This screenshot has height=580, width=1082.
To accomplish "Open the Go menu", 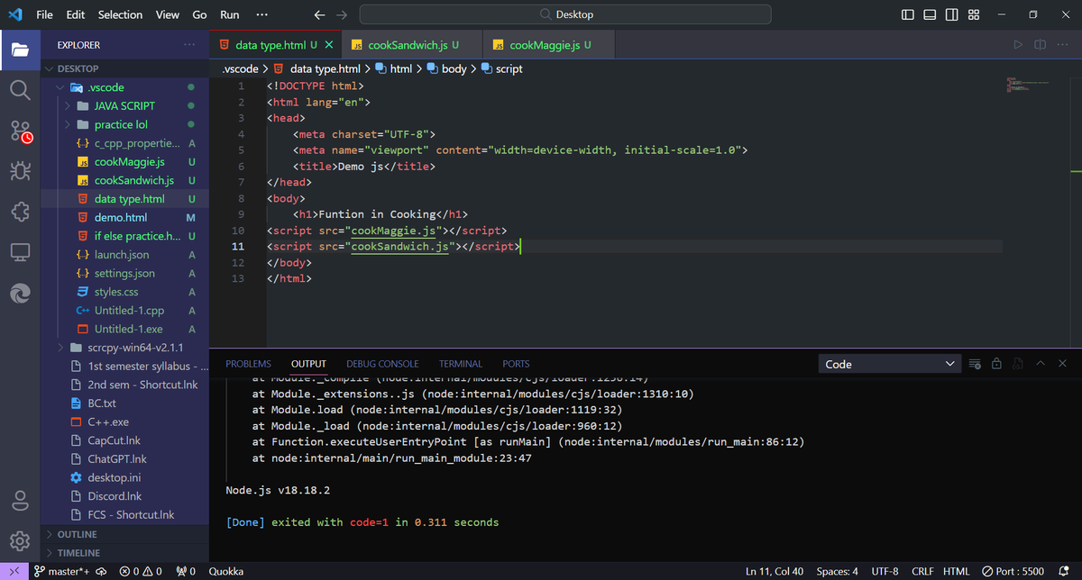I will click(200, 14).
